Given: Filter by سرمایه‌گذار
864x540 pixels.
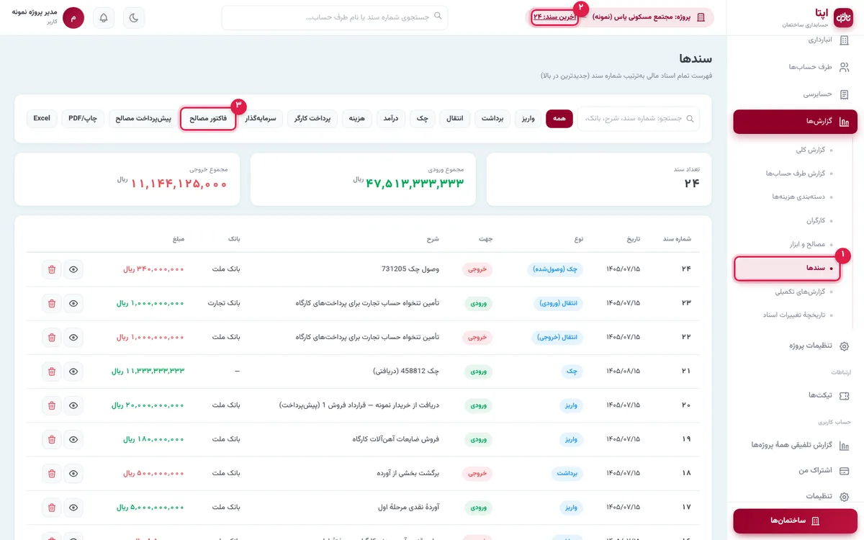Looking at the screenshot, I should point(261,119).
